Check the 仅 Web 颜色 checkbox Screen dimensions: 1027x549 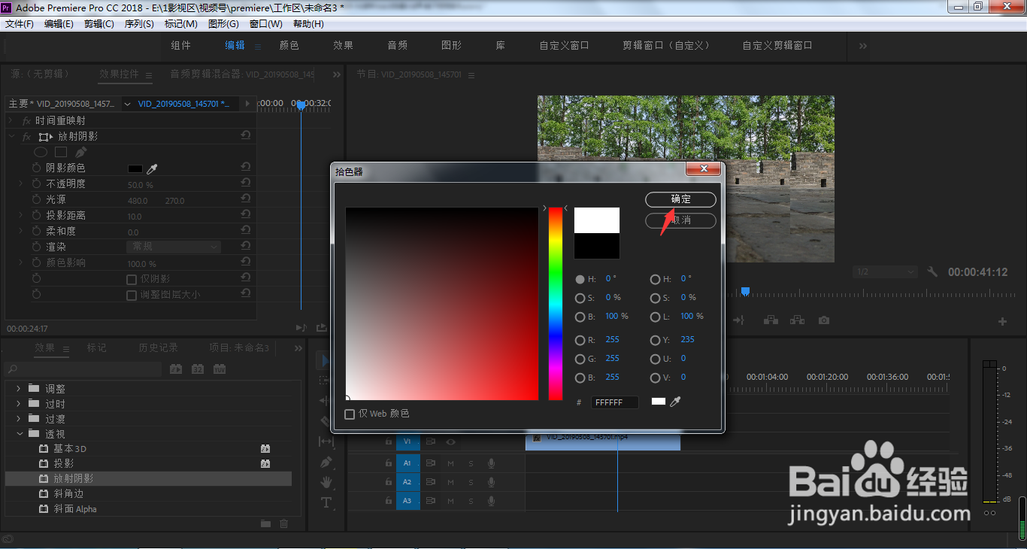[x=350, y=414]
